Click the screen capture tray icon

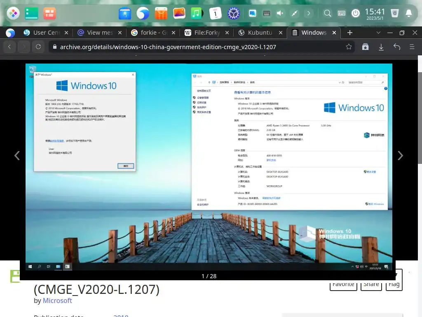(253, 13)
